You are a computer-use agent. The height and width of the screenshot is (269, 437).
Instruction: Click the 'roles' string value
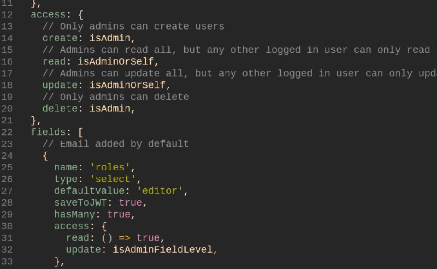click(x=110, y=168)
